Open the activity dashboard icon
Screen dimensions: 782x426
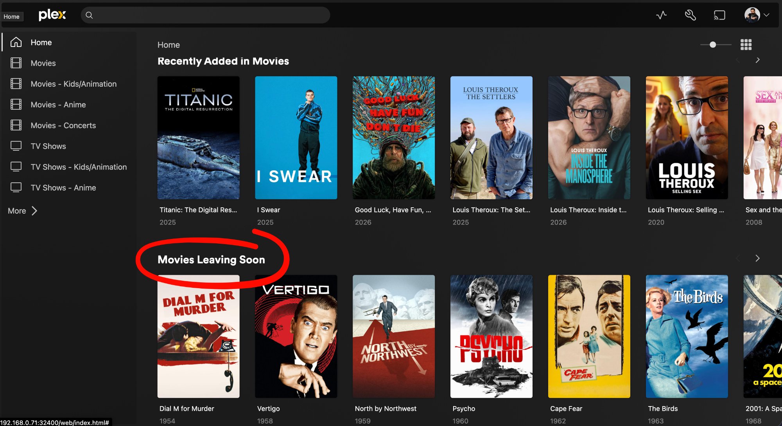(661, 15)
